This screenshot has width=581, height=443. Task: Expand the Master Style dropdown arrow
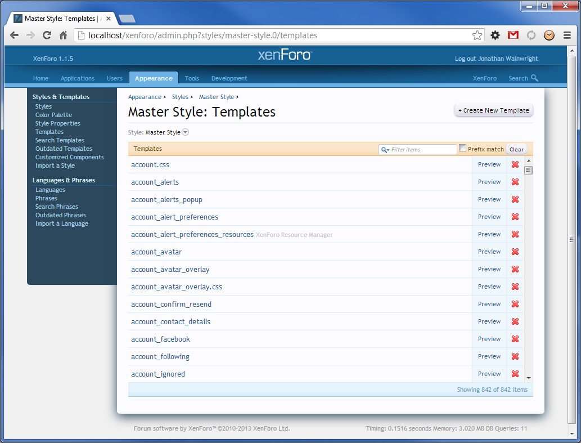(186, 133)
